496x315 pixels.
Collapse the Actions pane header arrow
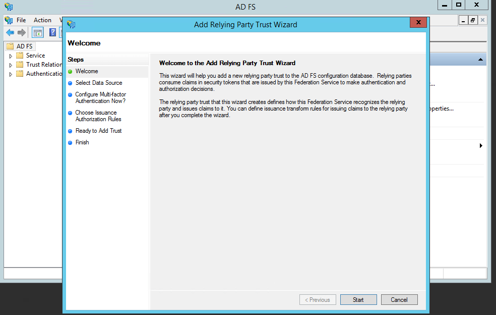480,60
